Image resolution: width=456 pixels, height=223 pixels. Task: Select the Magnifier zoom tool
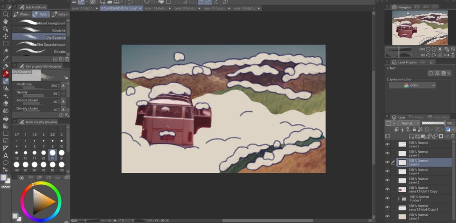[6, 14]
